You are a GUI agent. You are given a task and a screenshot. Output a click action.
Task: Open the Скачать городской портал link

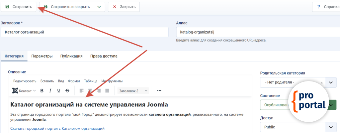pos(57,128)
